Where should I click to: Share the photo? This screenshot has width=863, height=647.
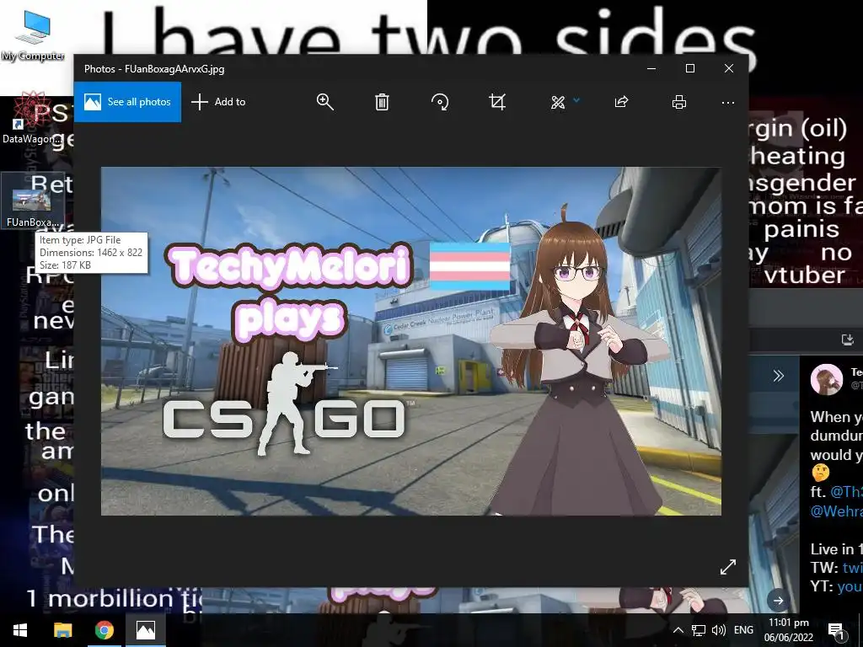pyautogui.click(x=621, y=102)
